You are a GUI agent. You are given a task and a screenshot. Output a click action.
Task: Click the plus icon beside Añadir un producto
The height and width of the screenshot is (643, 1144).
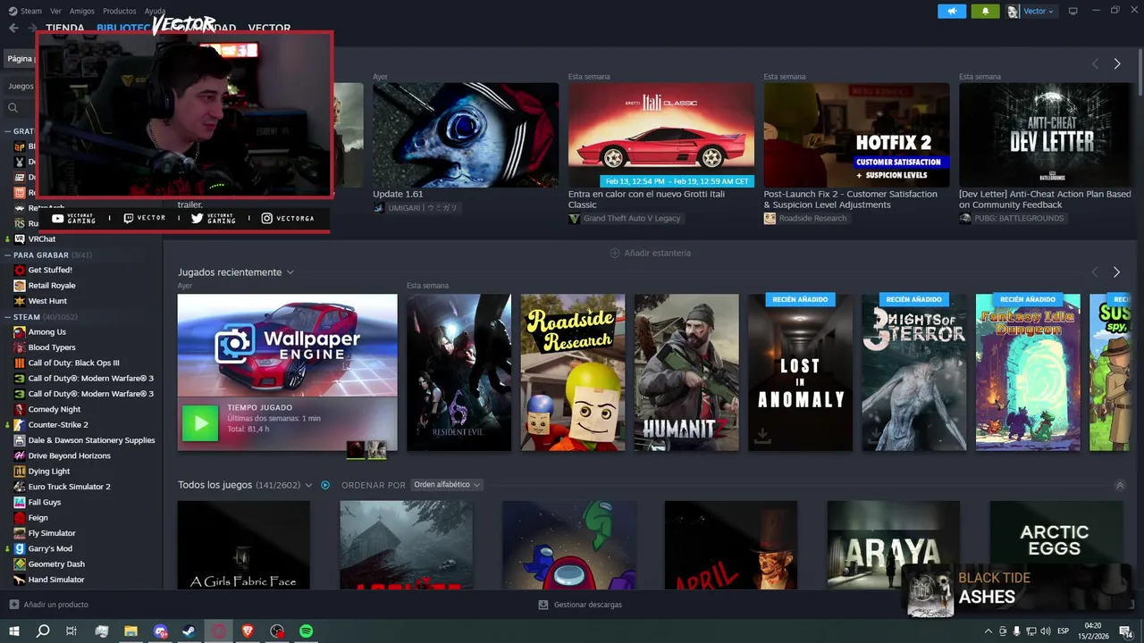click(13, 605)
